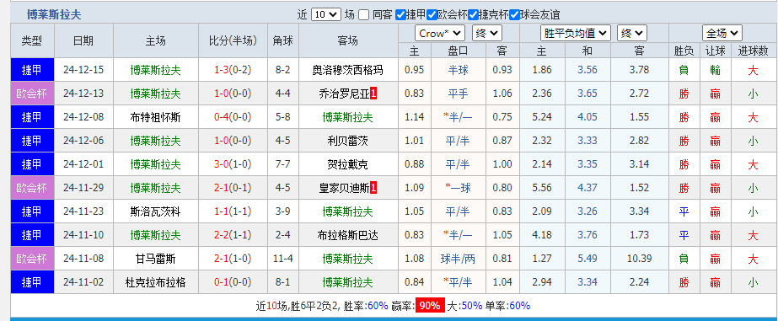This screenshot has width=778, height=321.
Task: Click the 0-4(0-0) score on 24-12-08
Action: pos(233,118)
